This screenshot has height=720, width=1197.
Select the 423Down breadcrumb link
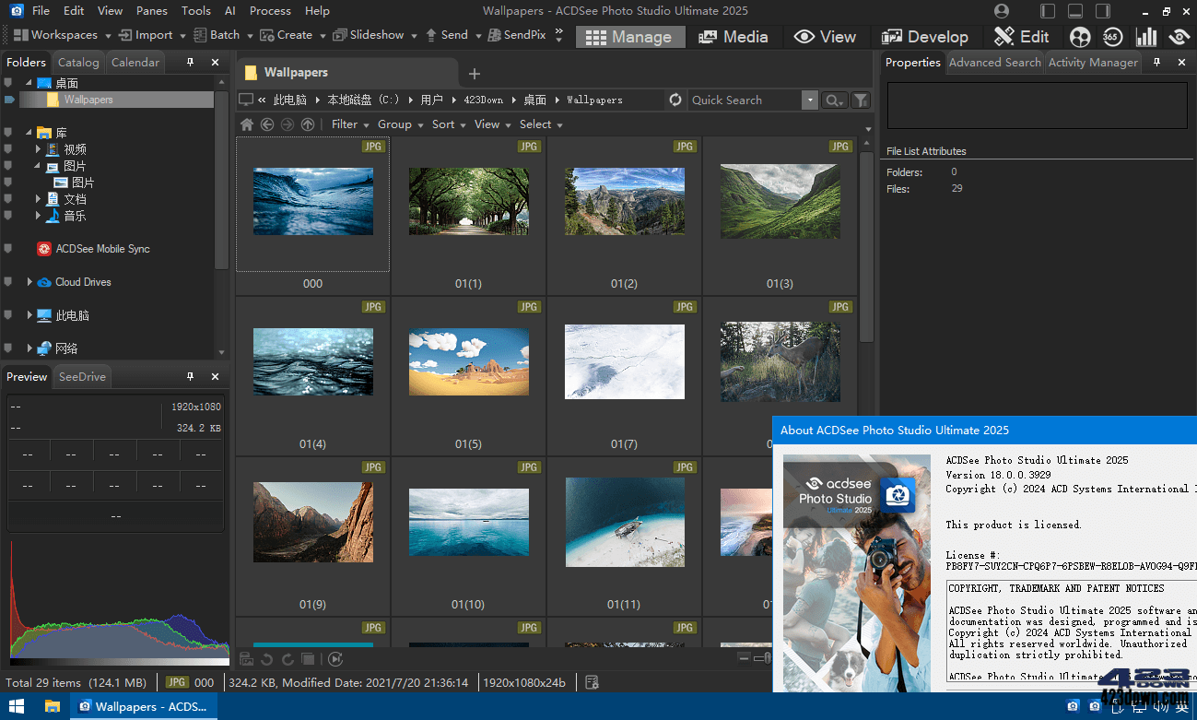485,100
